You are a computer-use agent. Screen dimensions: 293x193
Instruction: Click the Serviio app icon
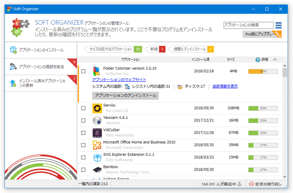97,108
